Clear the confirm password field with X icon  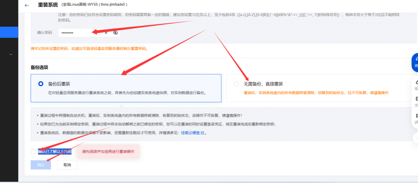106,33
